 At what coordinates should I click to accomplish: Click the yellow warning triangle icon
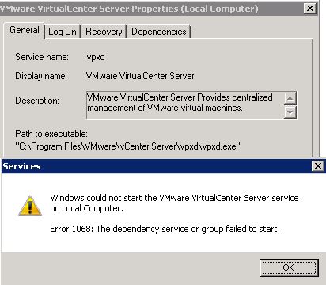(x=30, y=206)
